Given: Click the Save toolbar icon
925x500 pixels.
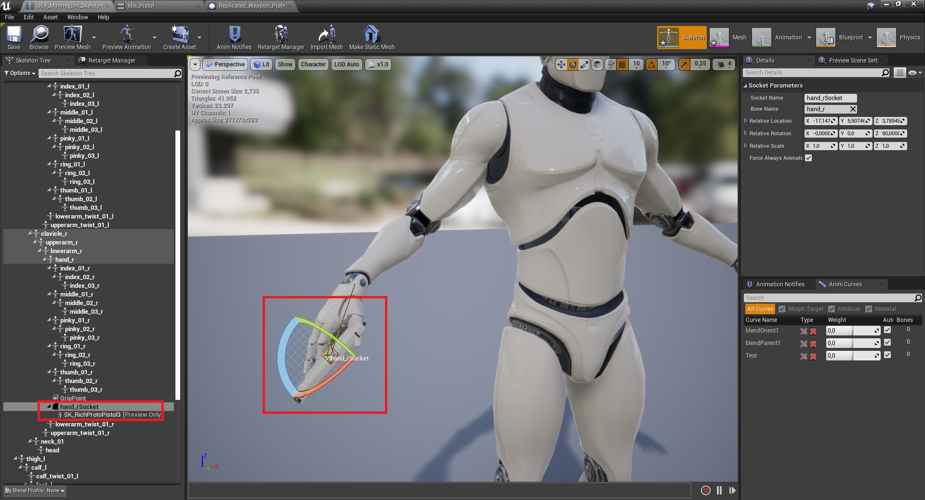Looking at the screenshot, I should click(14, 38).
